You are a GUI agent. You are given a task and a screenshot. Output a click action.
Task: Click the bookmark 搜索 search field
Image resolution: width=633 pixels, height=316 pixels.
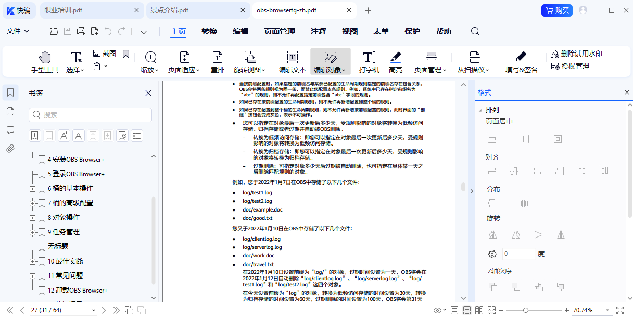91,115
